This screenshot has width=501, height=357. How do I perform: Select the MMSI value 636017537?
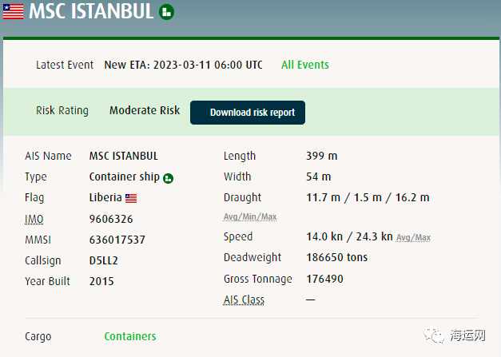point(117,240)
